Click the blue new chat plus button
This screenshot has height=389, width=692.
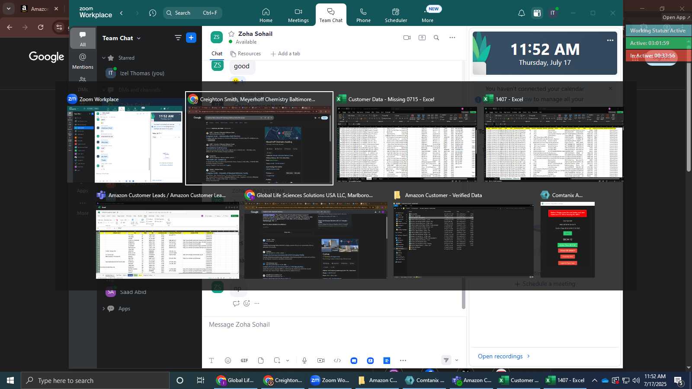coord(191,38)
